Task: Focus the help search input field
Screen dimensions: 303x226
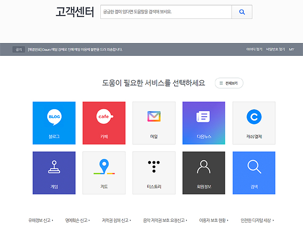Action: point(166,12)
